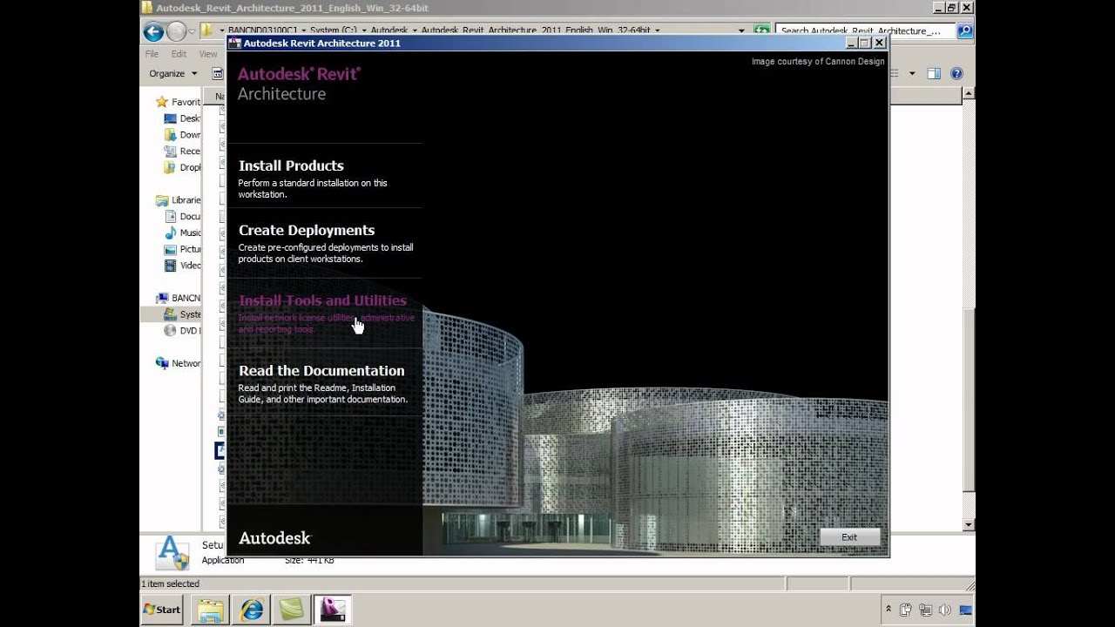Select Pictures library
This screenshot has height=627, width=1115.
183,249
